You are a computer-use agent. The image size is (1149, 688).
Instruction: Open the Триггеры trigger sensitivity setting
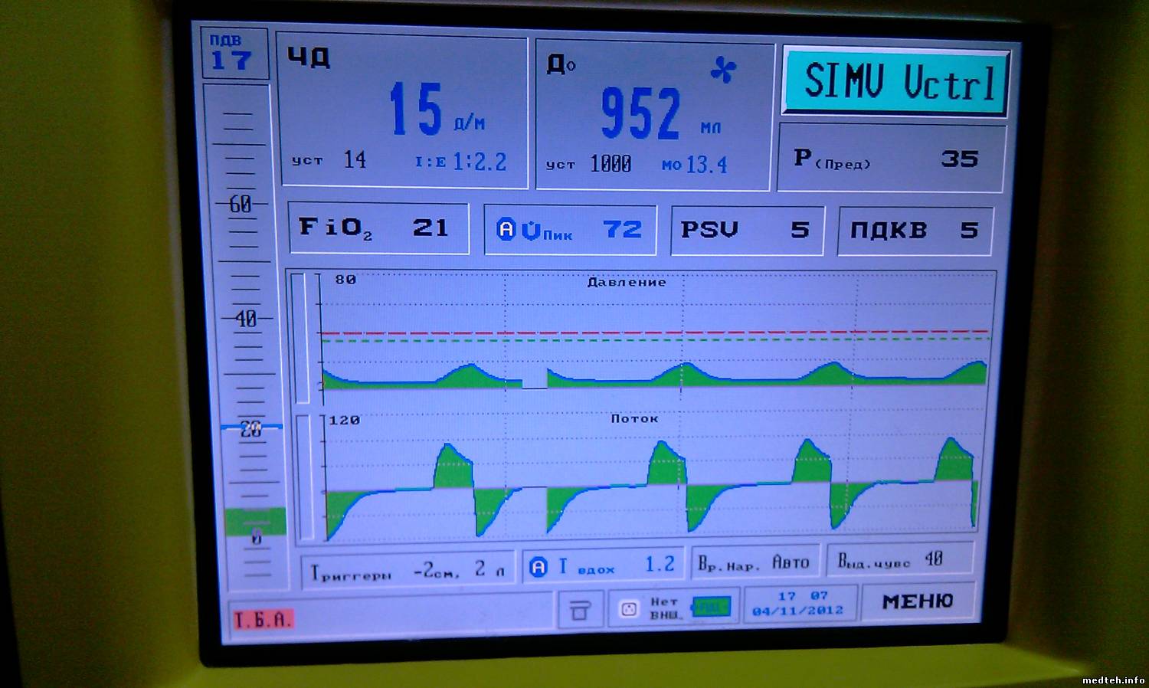[406, 570]
